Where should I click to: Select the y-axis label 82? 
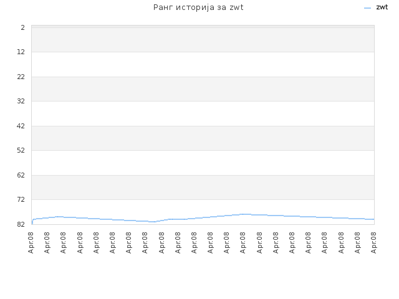21,224
